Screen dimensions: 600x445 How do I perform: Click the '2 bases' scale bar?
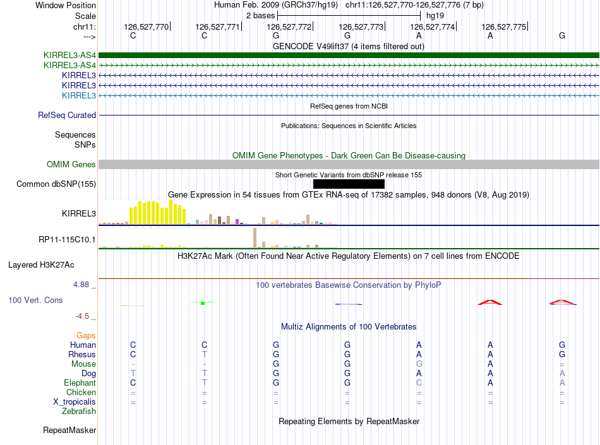coord(349,16)
